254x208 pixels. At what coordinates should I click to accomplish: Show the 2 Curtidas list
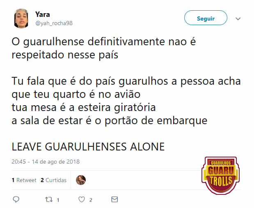coord(53,180)
